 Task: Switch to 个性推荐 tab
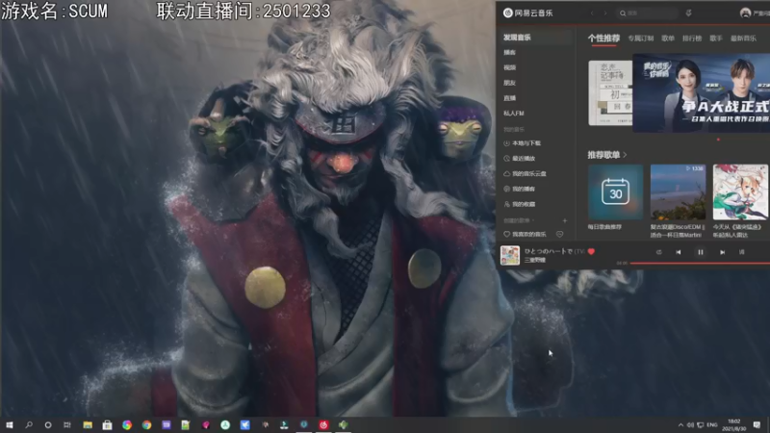(x=603, y=38)
